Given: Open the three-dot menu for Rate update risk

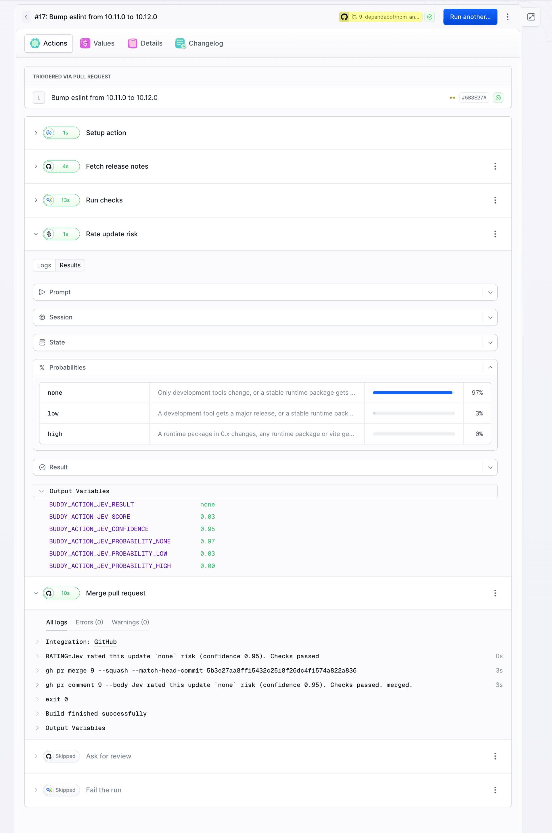Looking at the screenshot, I should (x=494, y=234).
